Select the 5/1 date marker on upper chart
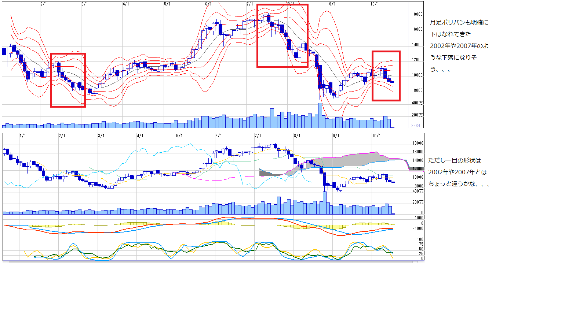Viewport: 587px width, 331px height. 167,4
